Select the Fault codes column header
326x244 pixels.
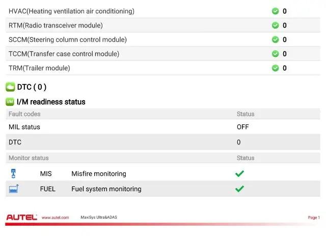pos(24,114)
